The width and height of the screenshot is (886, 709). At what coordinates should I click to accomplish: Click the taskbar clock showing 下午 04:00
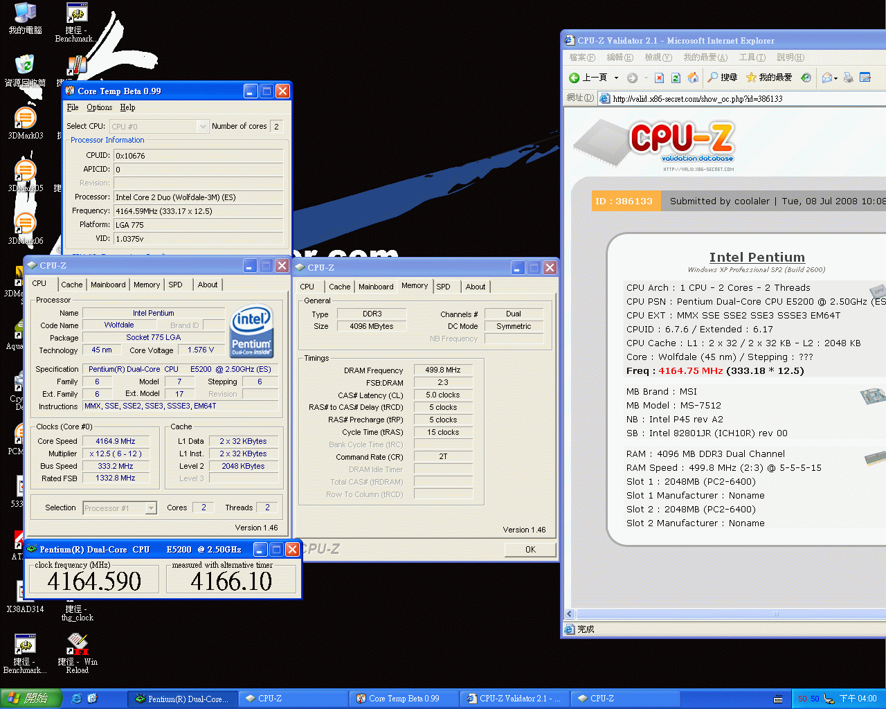pyautogui.click(x=858, y=699)
